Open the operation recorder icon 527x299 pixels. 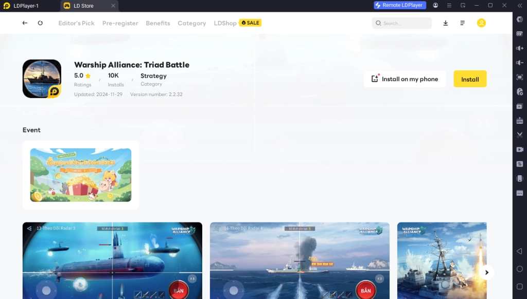(x=520, y=91)
